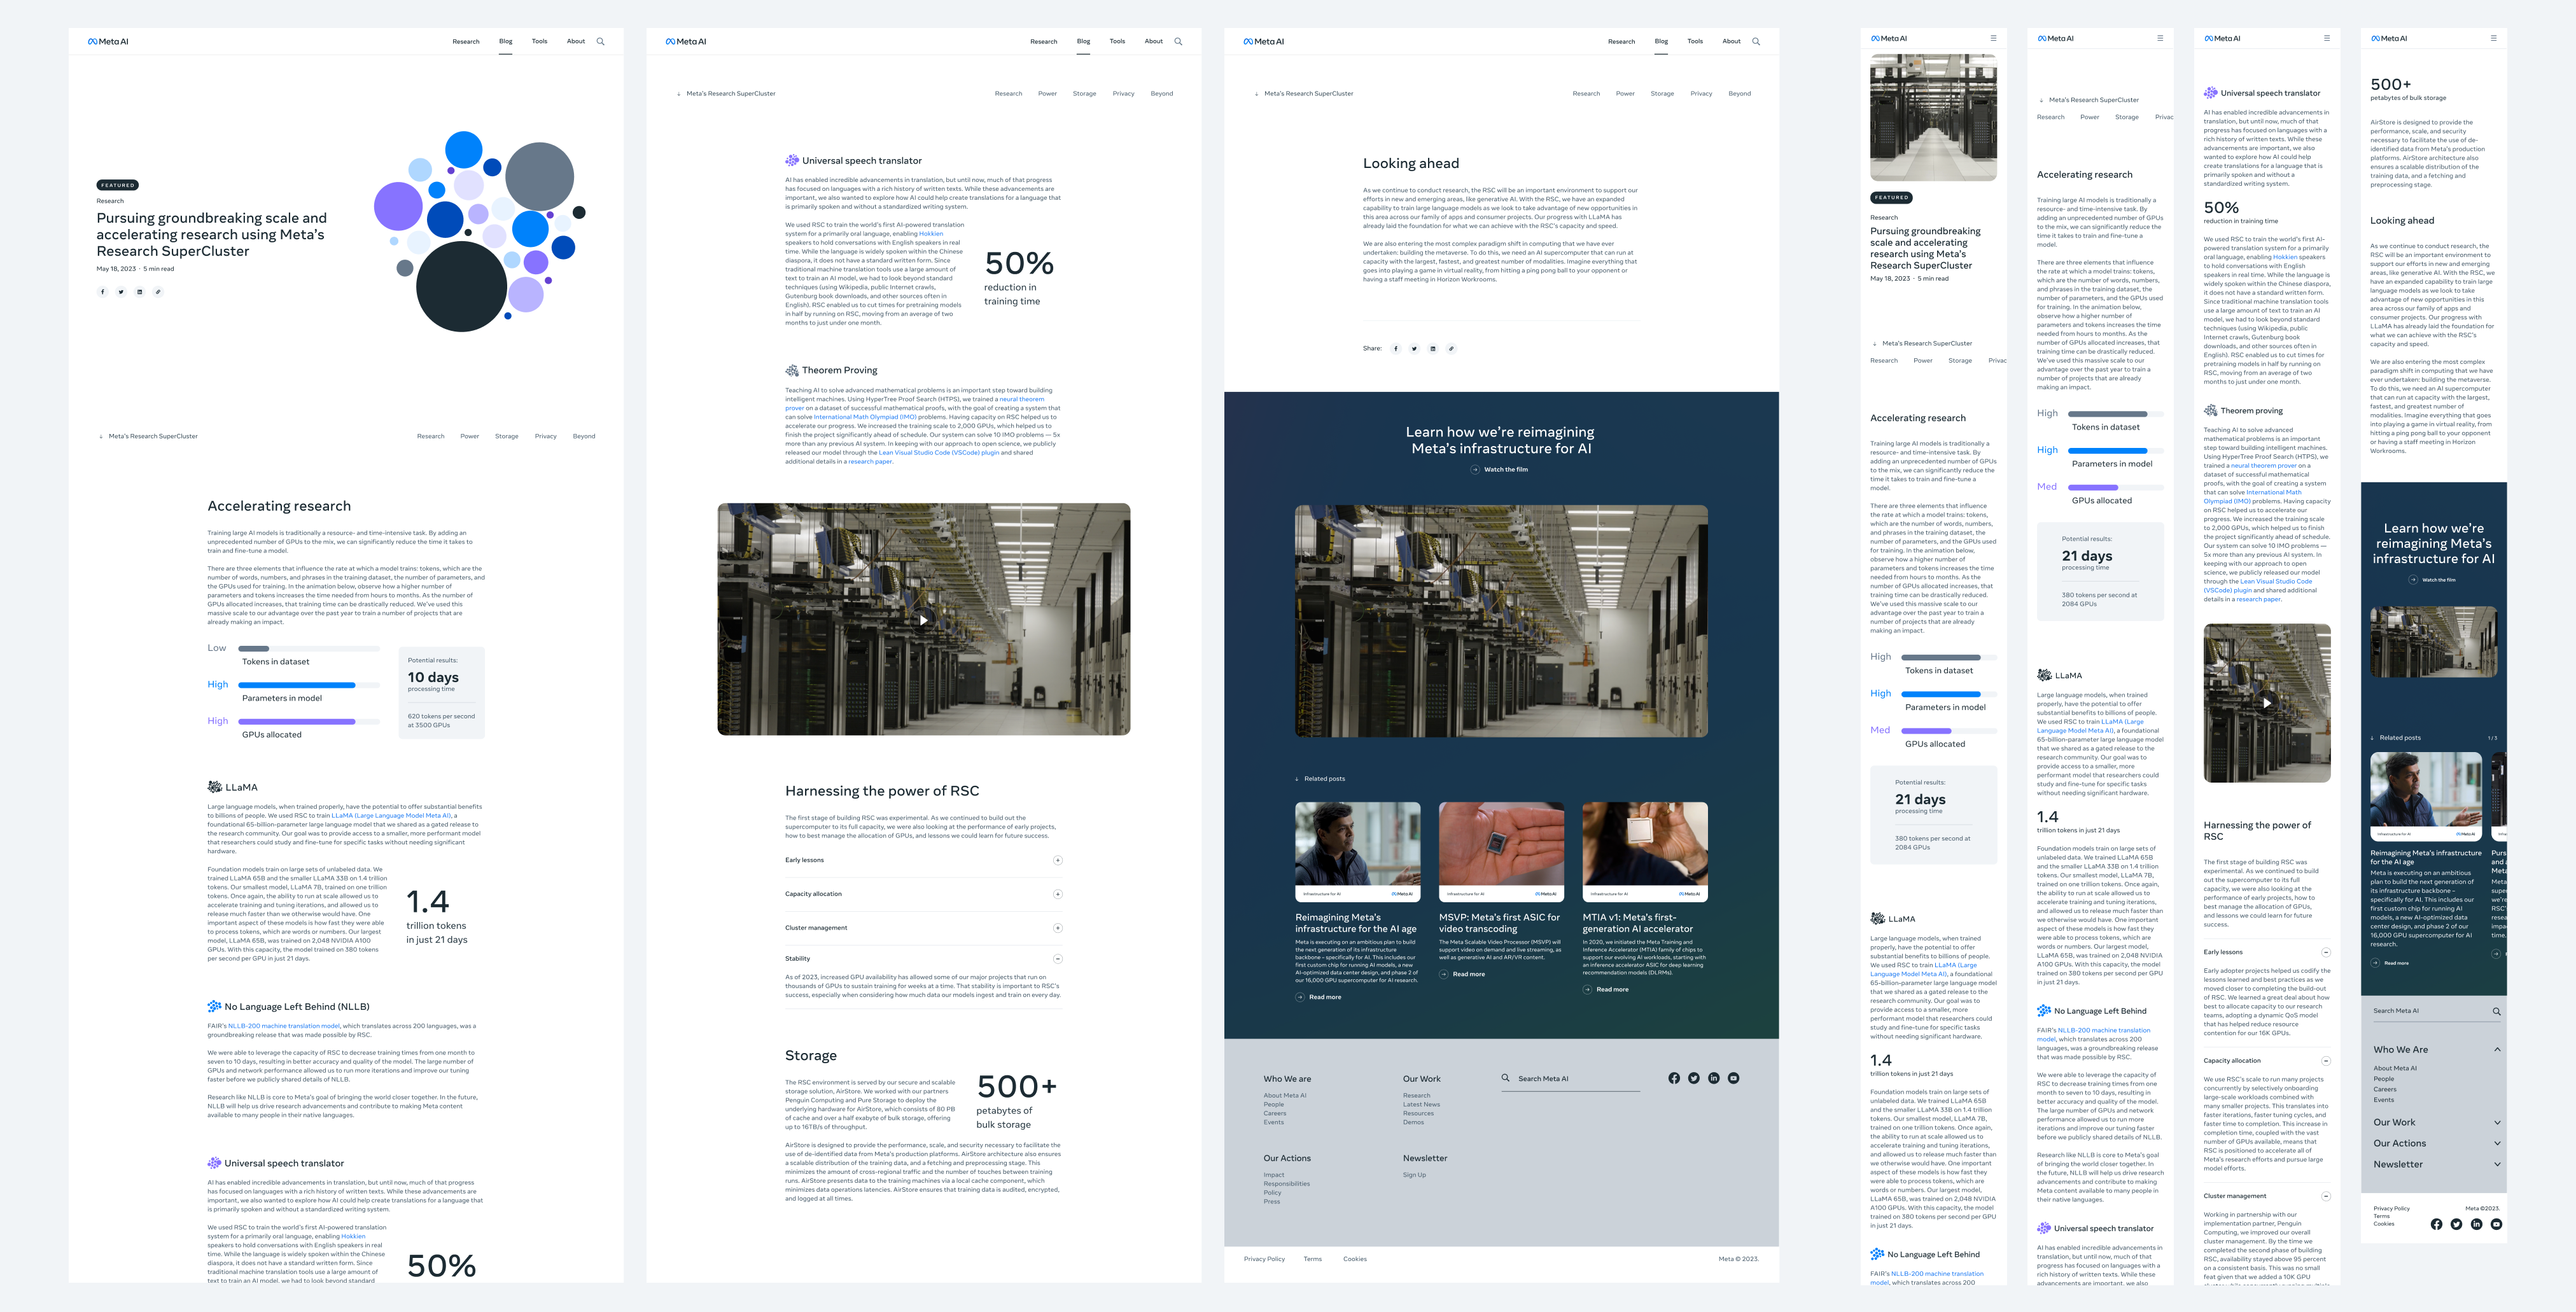Collapse the desktop Stability accordion minus button

click(x=1057, y=959)
